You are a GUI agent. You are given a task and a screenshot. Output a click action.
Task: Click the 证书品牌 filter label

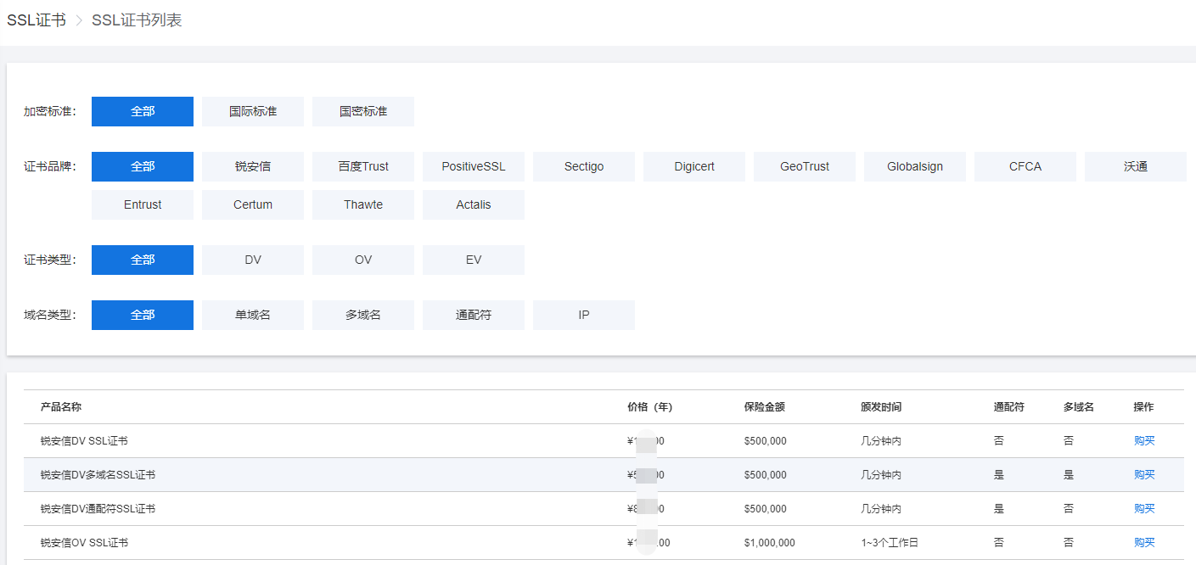(50, 166)
